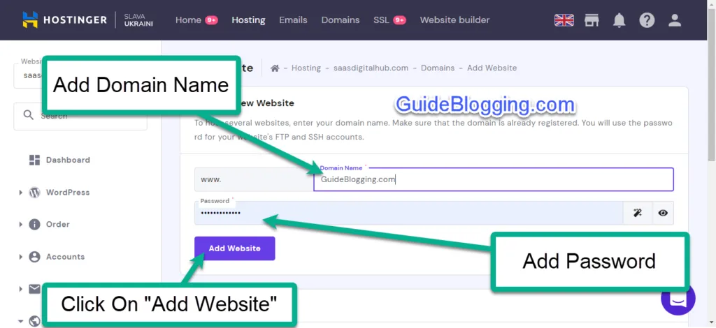Click the password generator wand icon
This screenshot has width=716, height=328.
tap(637, 214)
